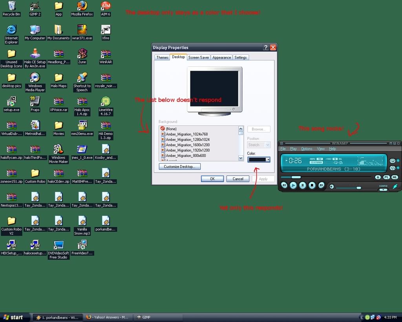This screenshot has width=402, height=322.
Task: Select DVDVideoSoft Free Studio icon
Action: [x=58, y=249]
